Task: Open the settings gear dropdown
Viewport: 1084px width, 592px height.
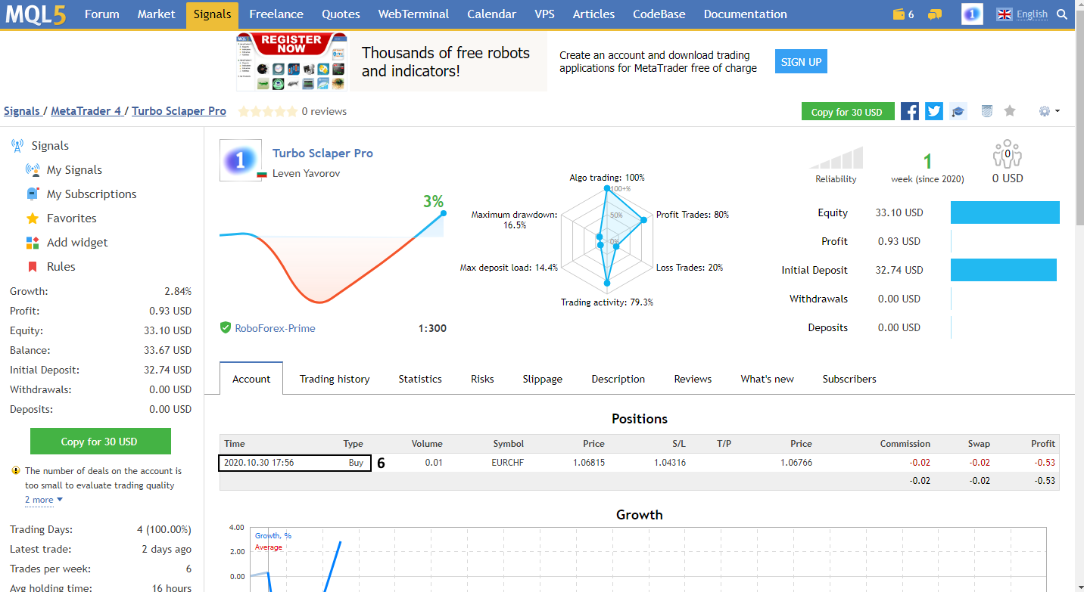Action: [x=1049, y=111]
